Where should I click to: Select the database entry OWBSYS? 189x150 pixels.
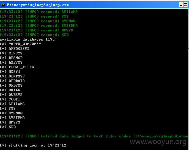pyautogui.click(x=11, y=95)
